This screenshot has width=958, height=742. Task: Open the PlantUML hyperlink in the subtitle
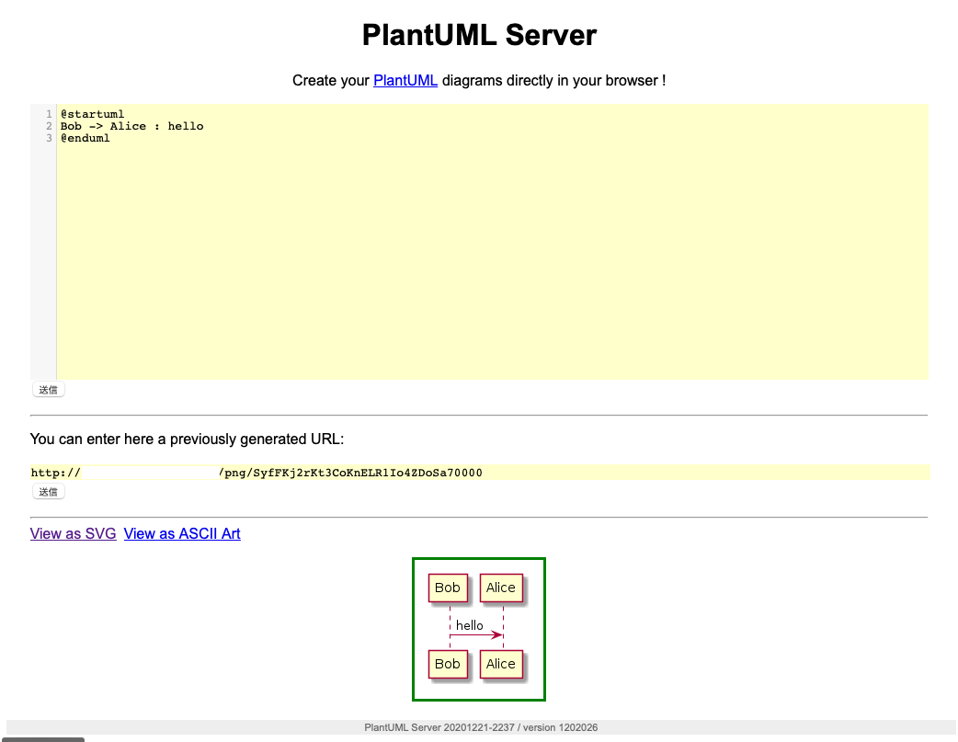tap(405, 81)
